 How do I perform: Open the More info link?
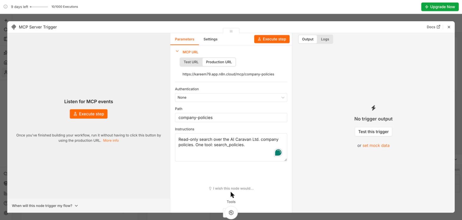tap(111, 141)
